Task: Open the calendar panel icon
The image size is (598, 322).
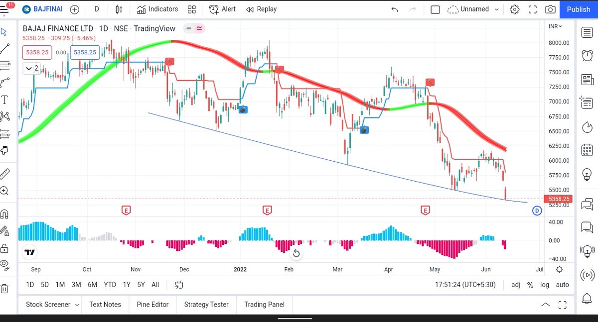Action: [587, 150]
